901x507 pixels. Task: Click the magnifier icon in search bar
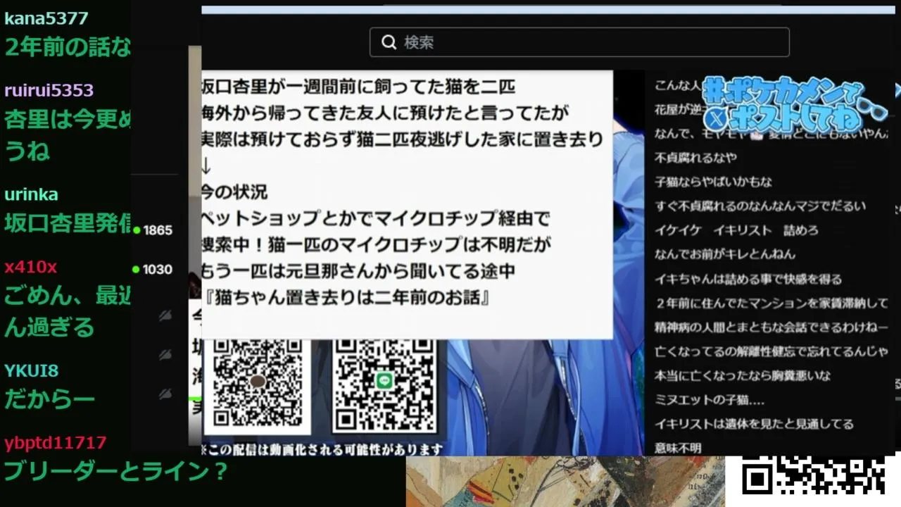(389, 42)
